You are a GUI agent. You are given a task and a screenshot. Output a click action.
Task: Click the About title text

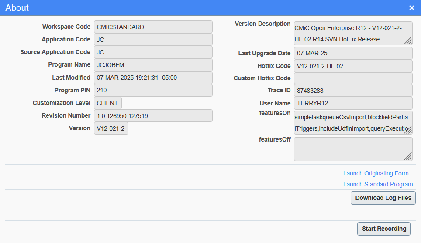point(17,8)
